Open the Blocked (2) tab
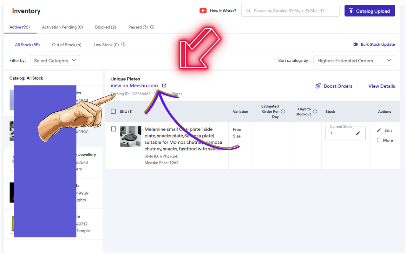The image size is (406, 254). [106, 27]
